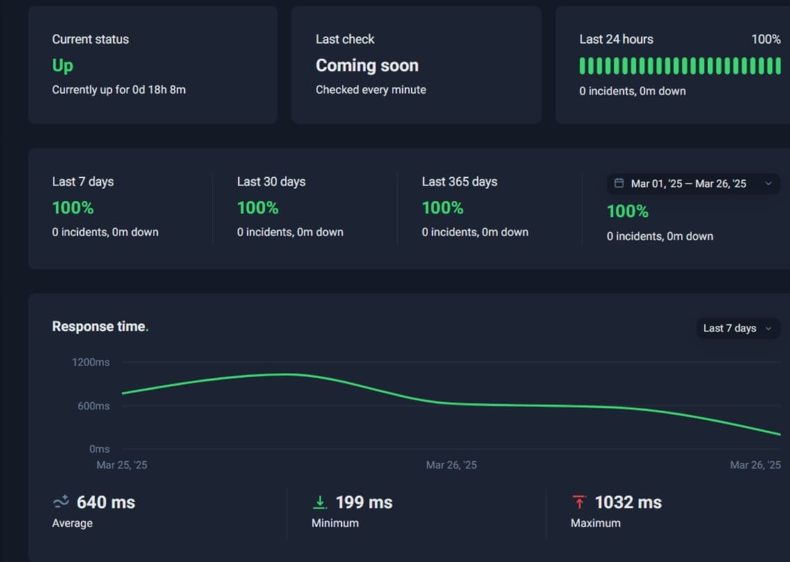This screenshot has height=562, width=790.
Task: Click the 640 ms average value
Action: click(106, 502)
